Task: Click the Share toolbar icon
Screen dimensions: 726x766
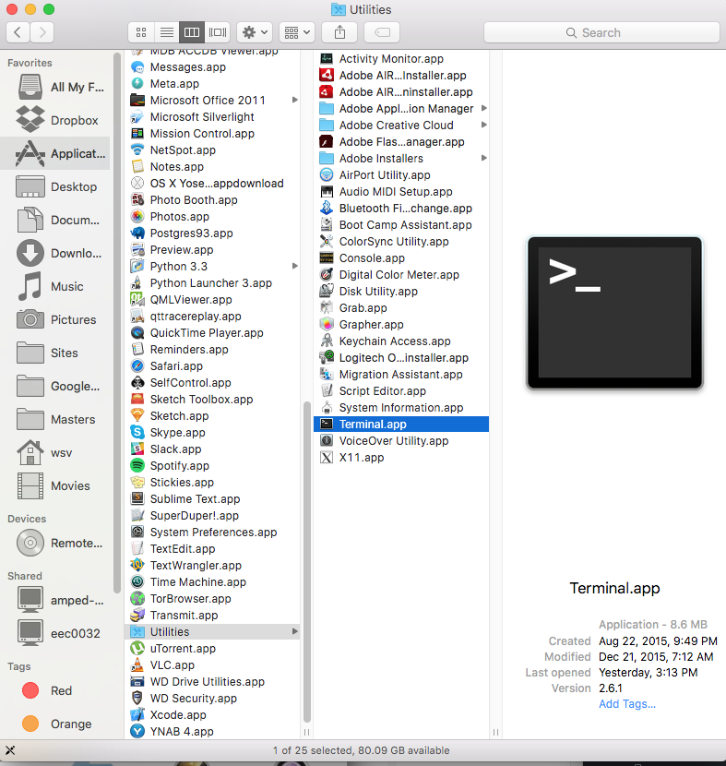Action: click(339, 32)
